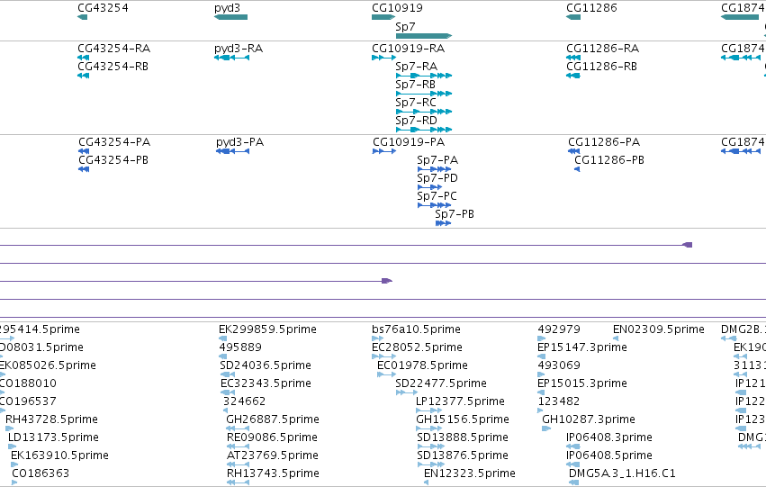This screenshot has width=766, height=487.
Task: Click the EK163910.5prime alignment
Action: coord(59,455)
